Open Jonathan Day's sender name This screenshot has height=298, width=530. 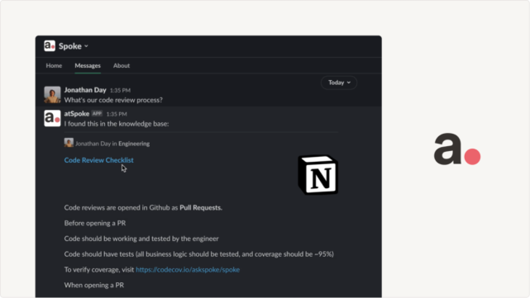85,90
